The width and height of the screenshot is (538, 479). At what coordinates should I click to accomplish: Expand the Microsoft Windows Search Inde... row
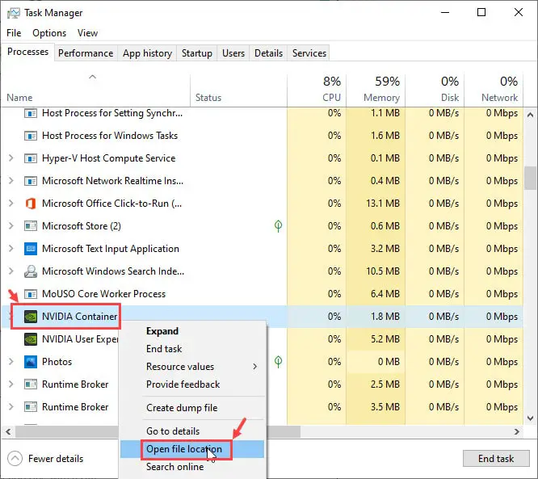pos(11,271)
